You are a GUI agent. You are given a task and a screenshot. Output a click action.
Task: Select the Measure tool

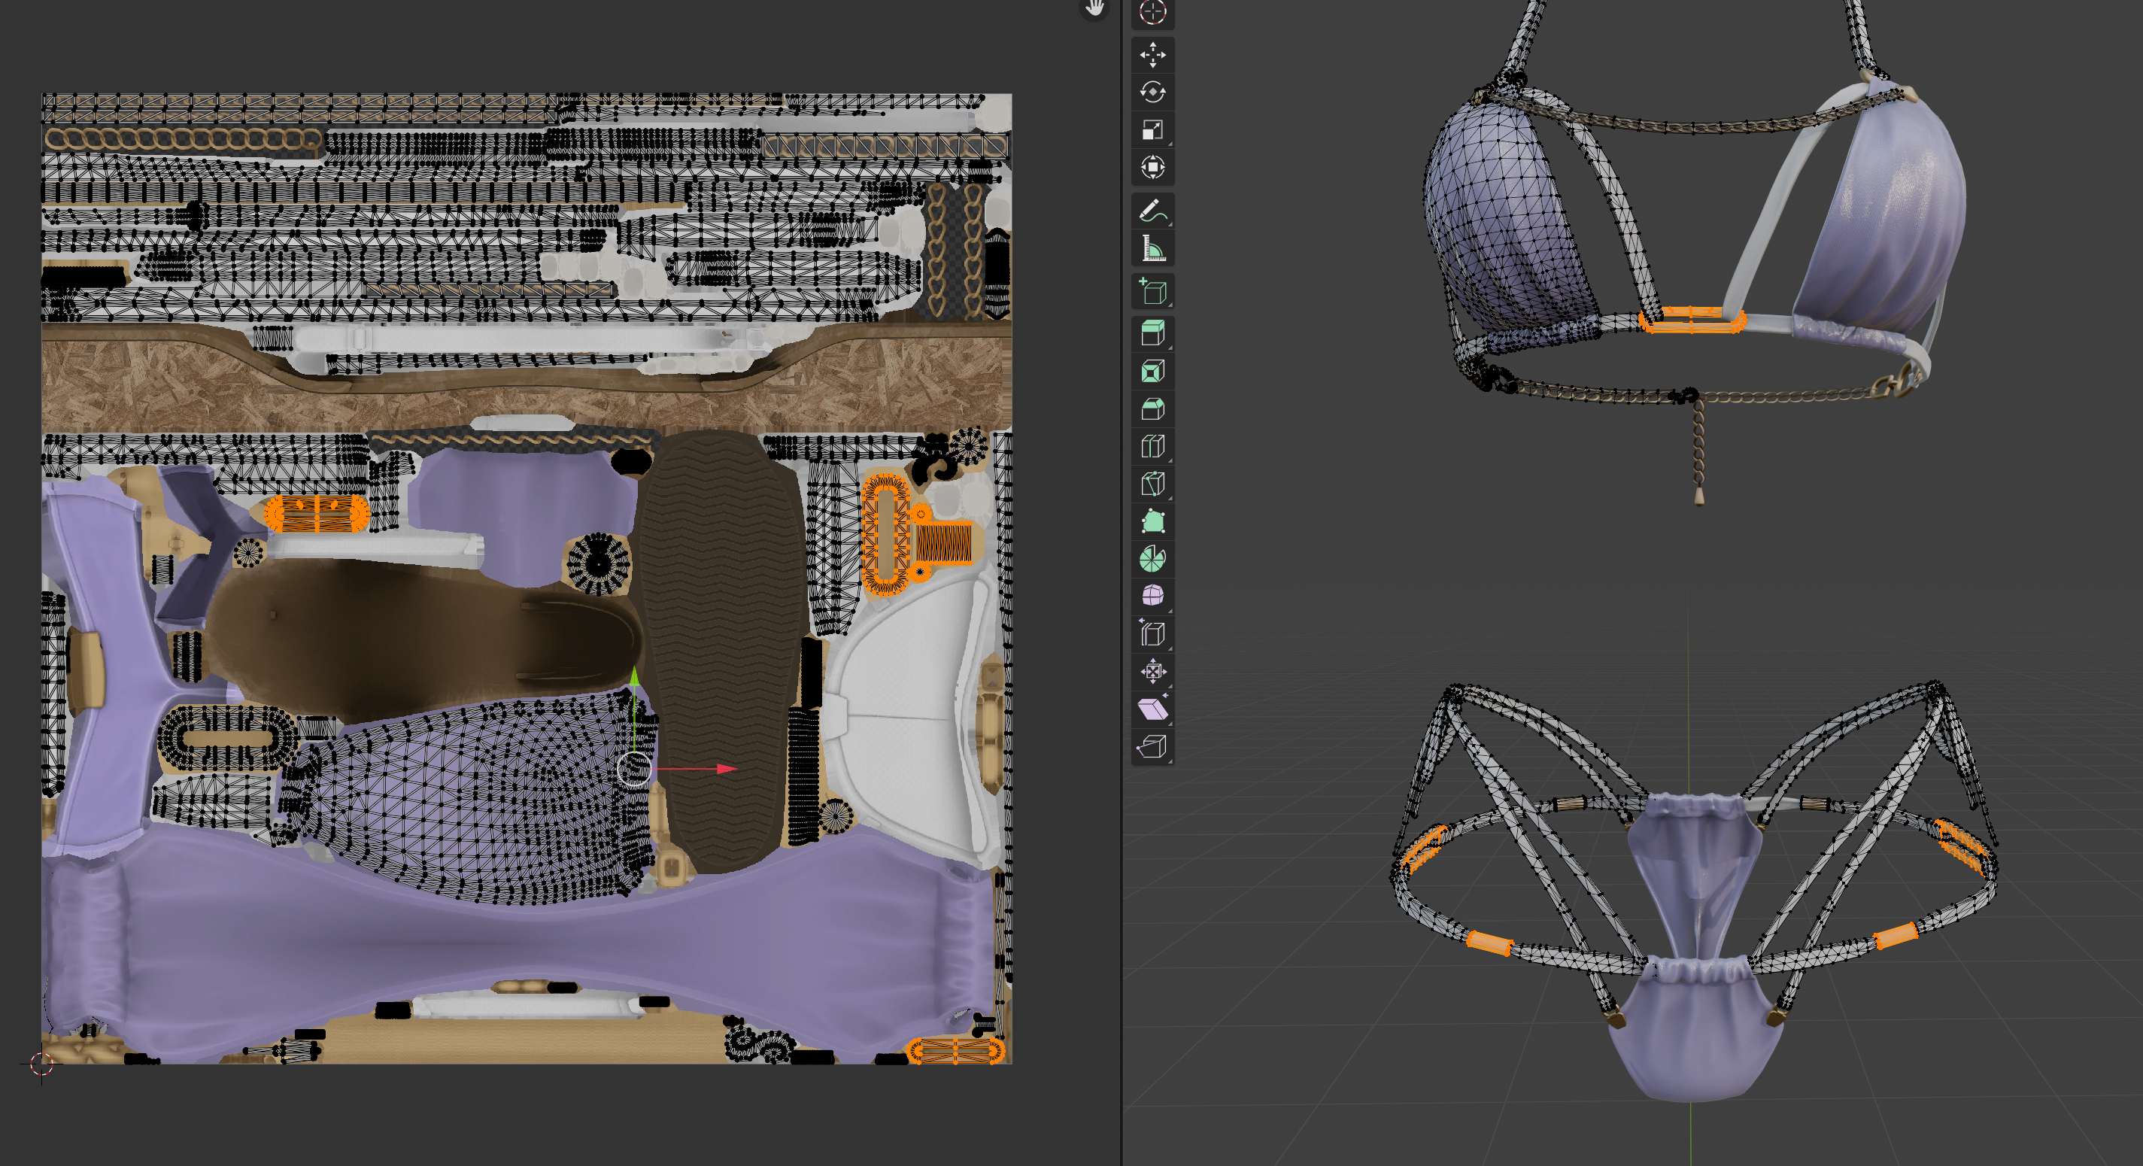[1152, 249]
